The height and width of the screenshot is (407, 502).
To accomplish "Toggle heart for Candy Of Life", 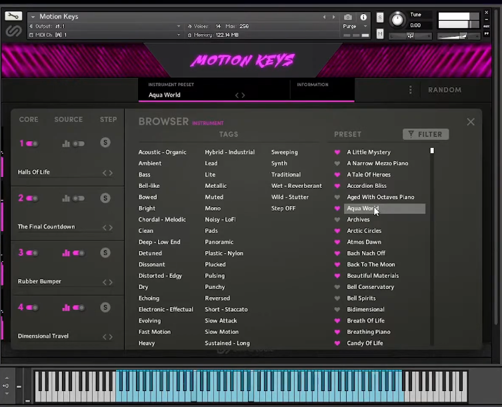I will [337, 343].
